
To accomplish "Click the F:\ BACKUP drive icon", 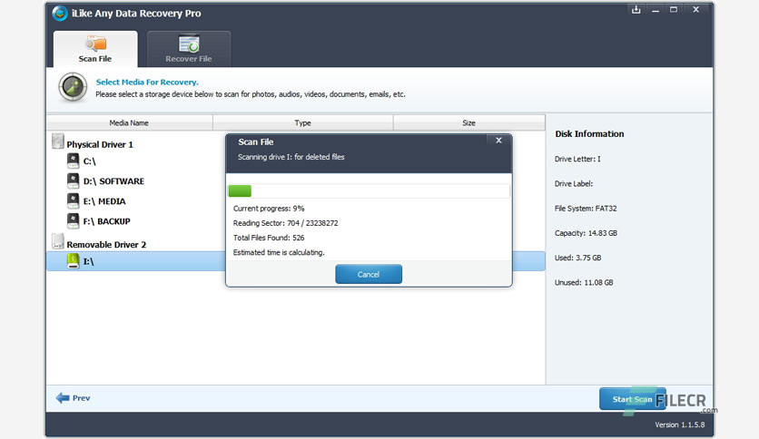I will pos(74,221).
